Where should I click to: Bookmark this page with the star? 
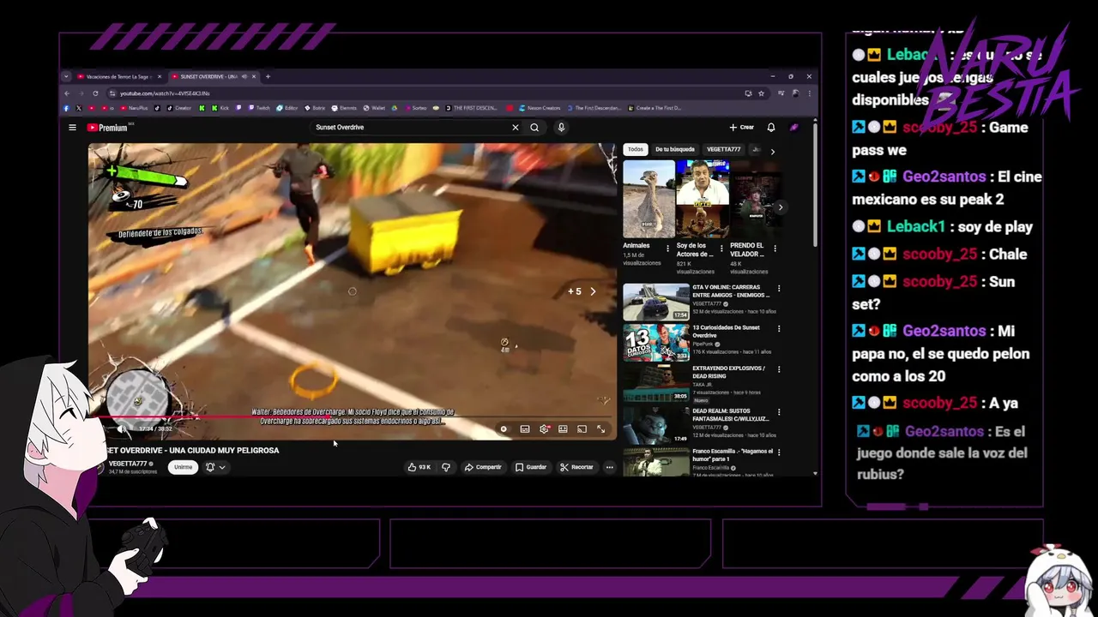tap(761, 93)
